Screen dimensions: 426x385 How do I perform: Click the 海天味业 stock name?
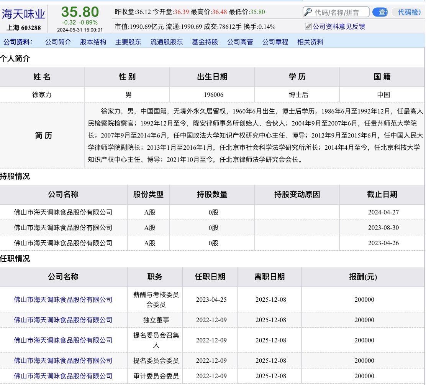24,14
